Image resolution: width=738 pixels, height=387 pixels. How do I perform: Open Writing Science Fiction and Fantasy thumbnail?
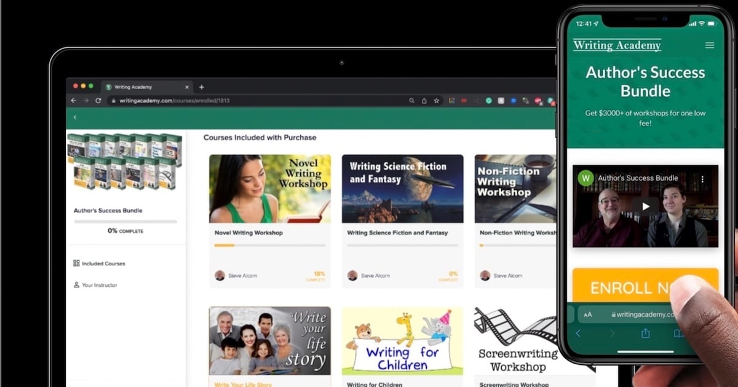tap(403, 189)
